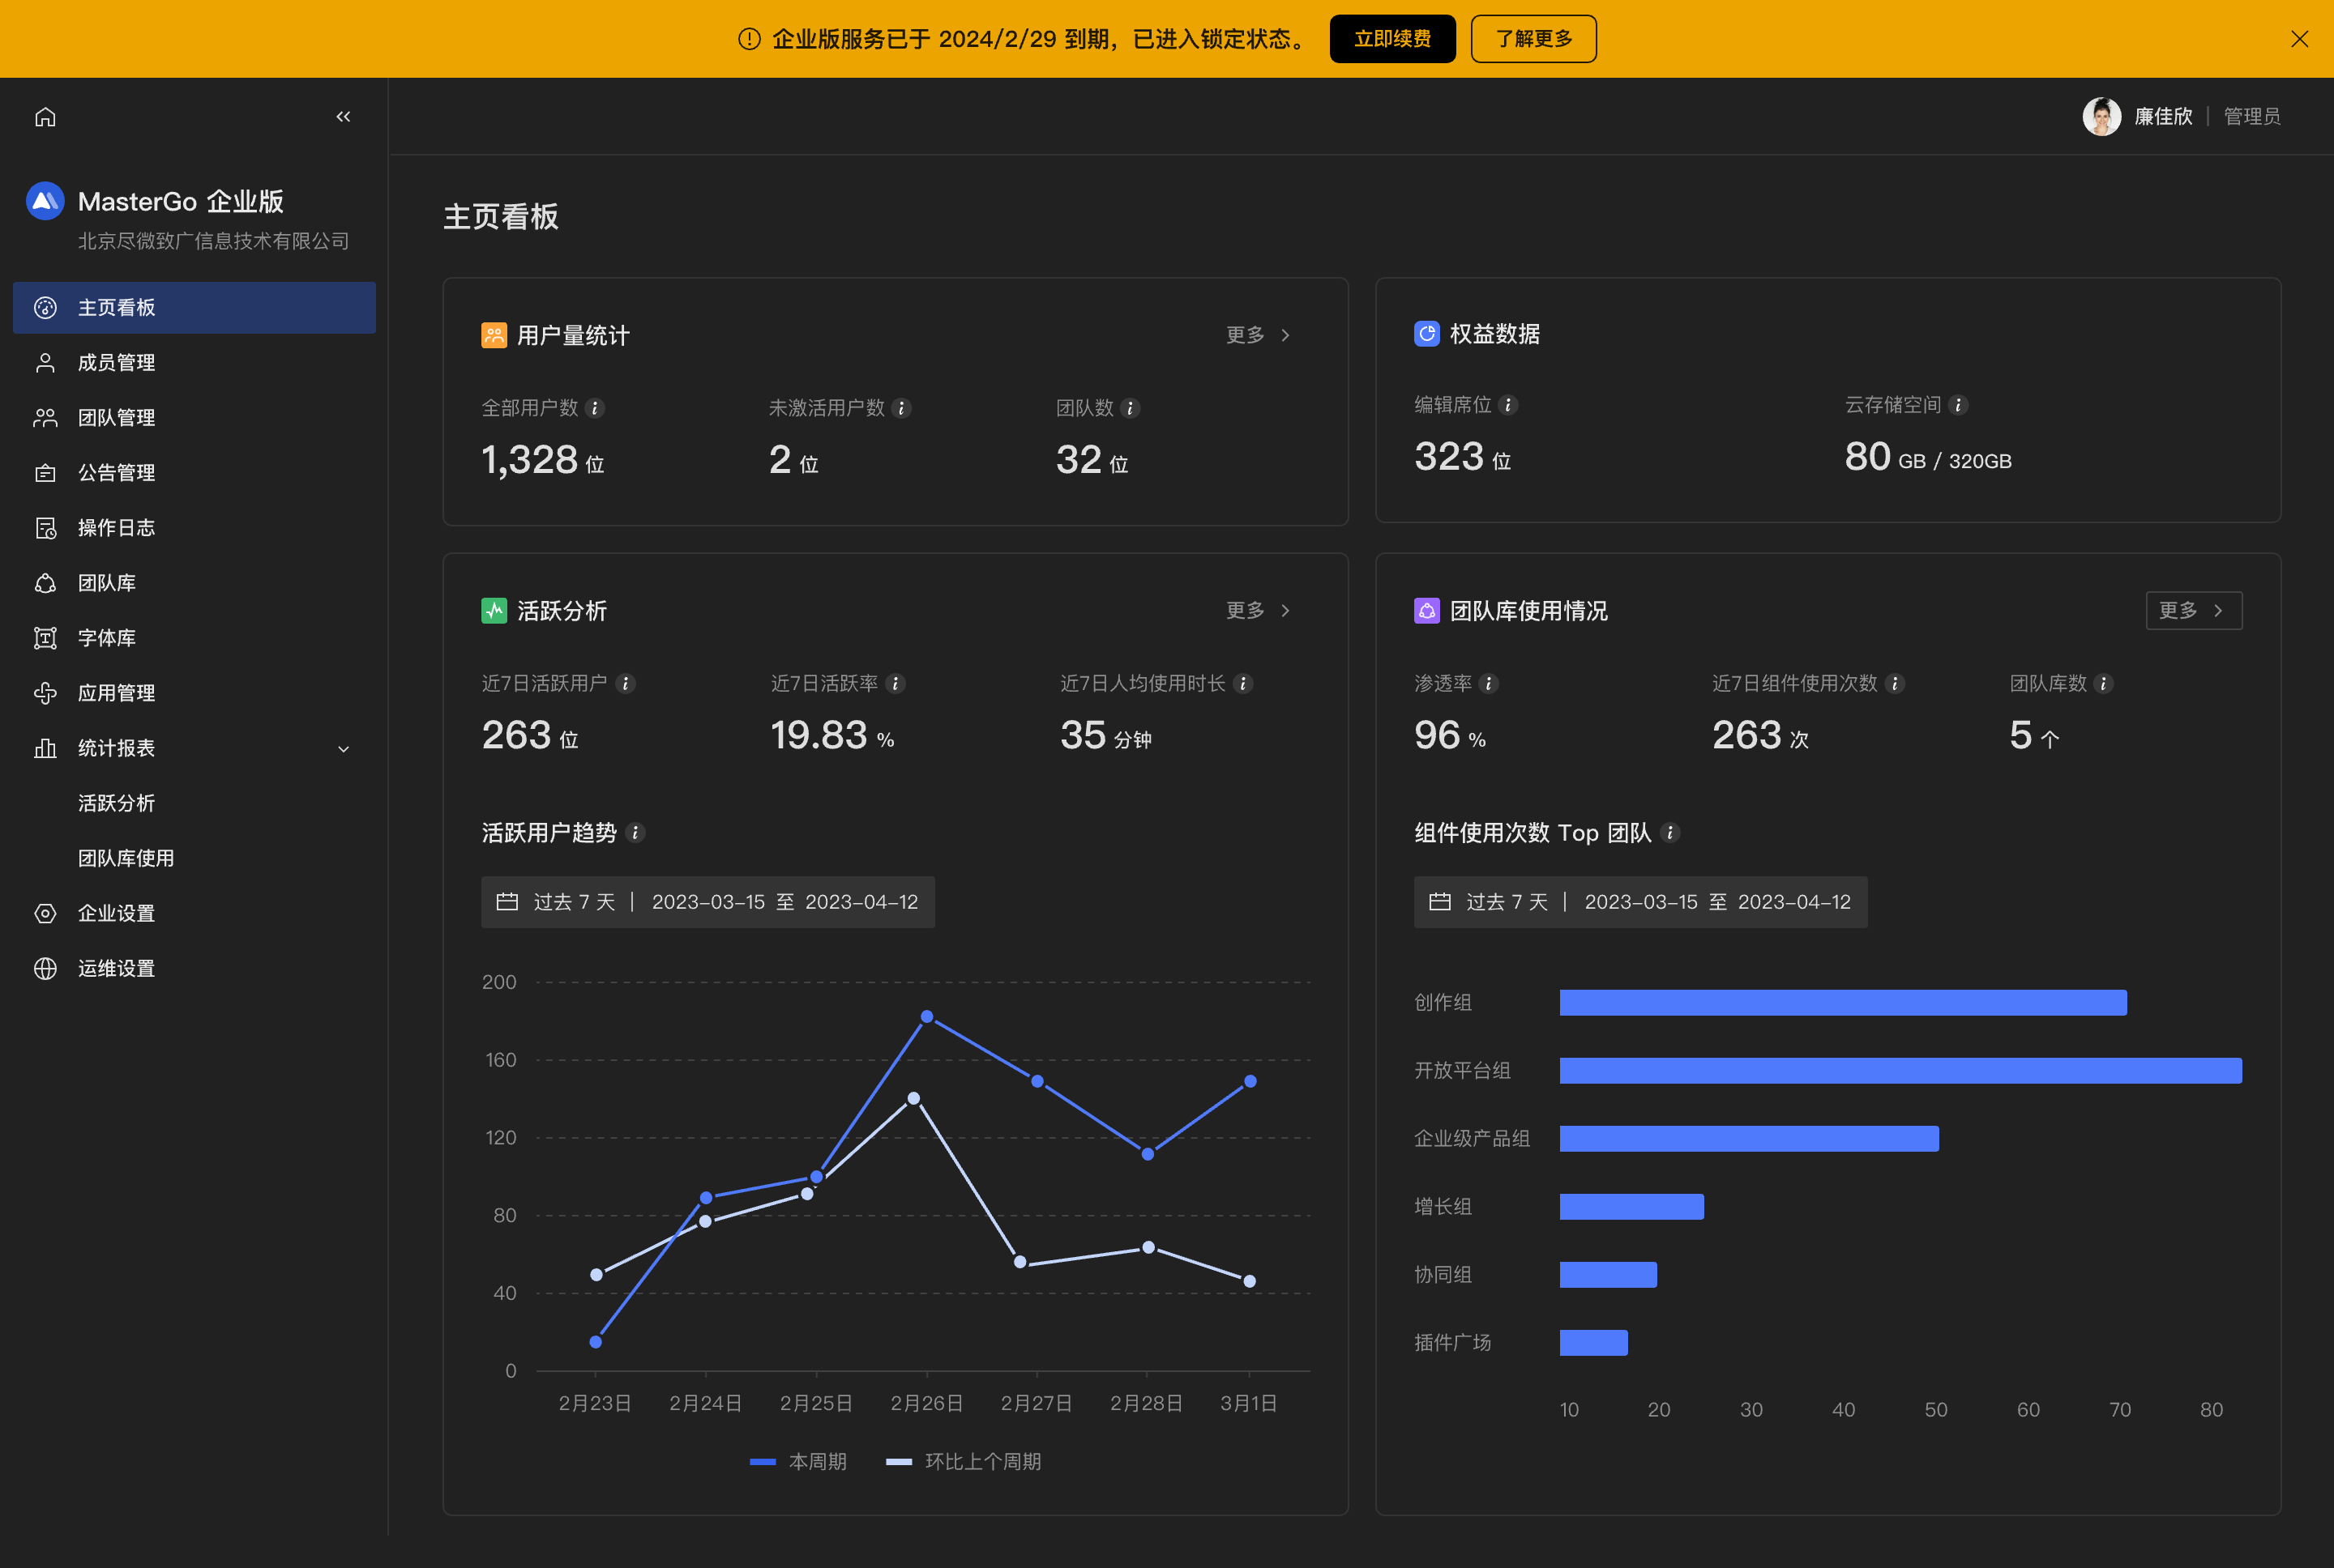The height and width of the screenshot is (1568, 2334).
Task: Click the 用户量统计 orange card icon
Action: 494,335
